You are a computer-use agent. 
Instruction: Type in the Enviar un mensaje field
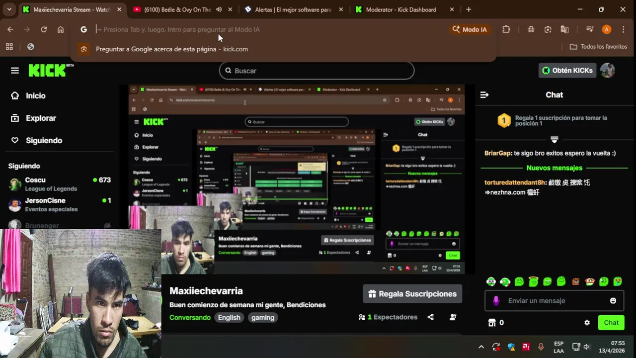554,301
